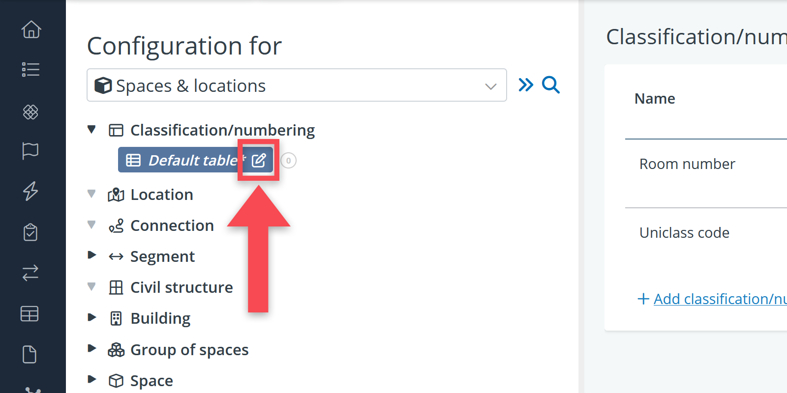787x393 pixels.
Task: Open the lightning bolt sidebar icon
Action: point(30,191)
